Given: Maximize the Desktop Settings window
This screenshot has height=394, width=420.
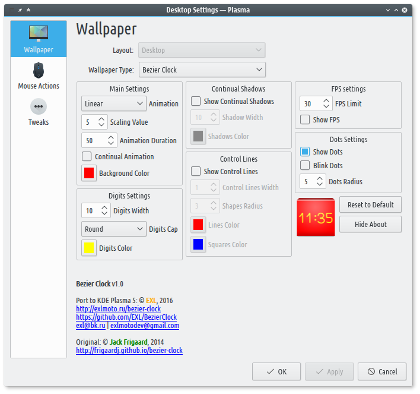Looking at the screenshot, I should [x=396, y=10].
